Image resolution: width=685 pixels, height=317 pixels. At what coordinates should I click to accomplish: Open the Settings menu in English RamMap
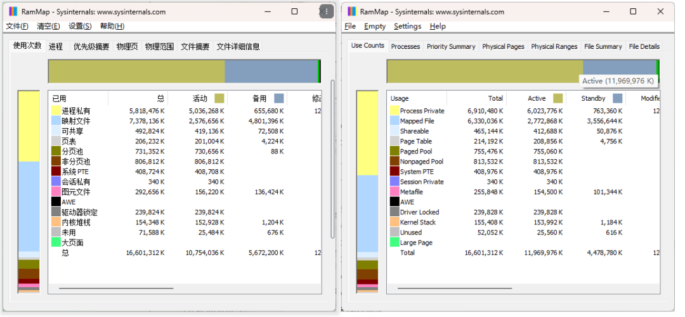point(408,26)
